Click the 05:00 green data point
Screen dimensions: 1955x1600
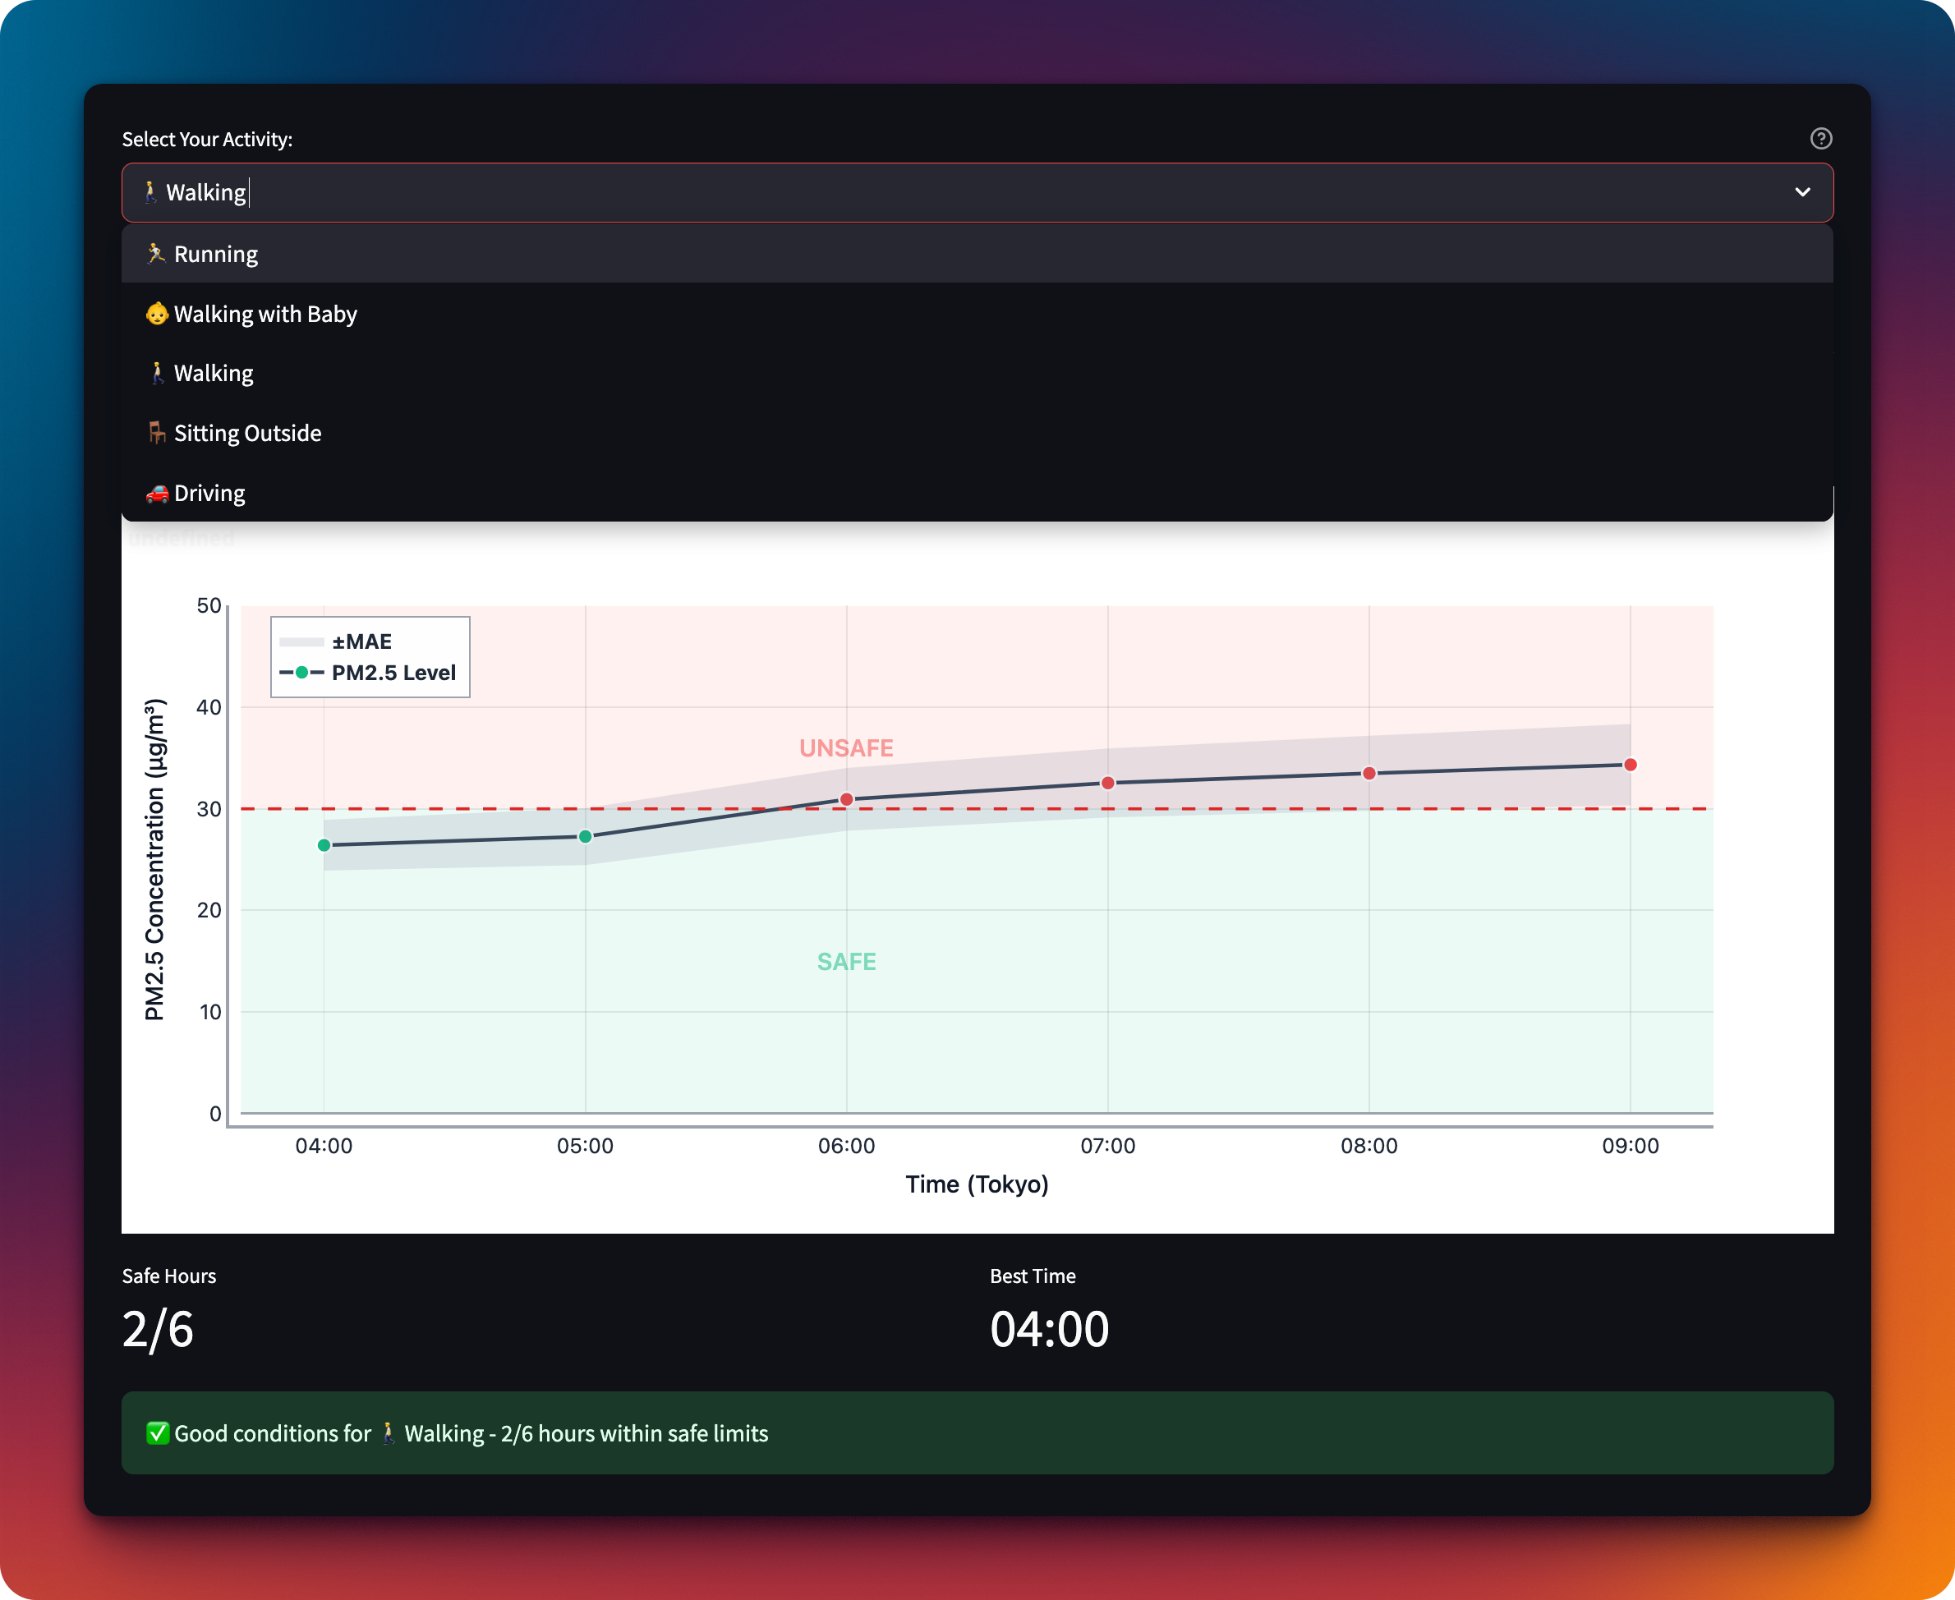(586, 837)
